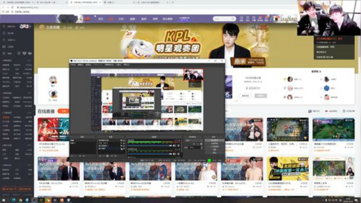Click the browser back arrow

pos(3,8)
